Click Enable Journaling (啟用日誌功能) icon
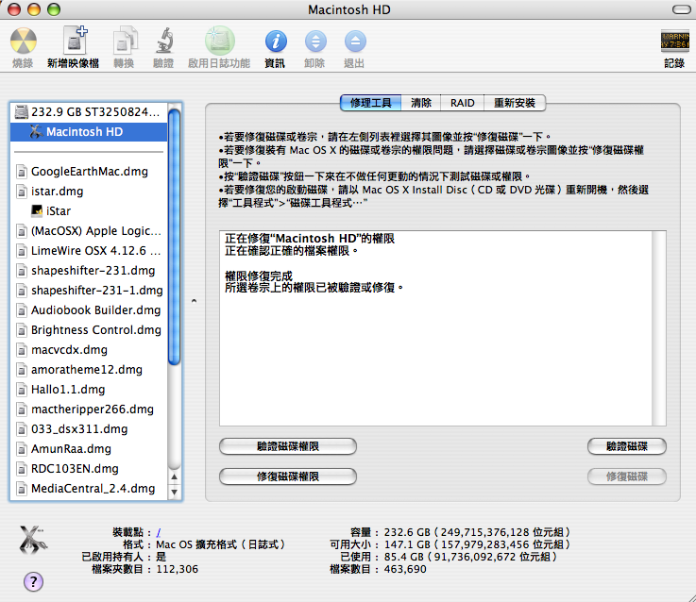This screenshot has width=696, height=602. [219, 41]
